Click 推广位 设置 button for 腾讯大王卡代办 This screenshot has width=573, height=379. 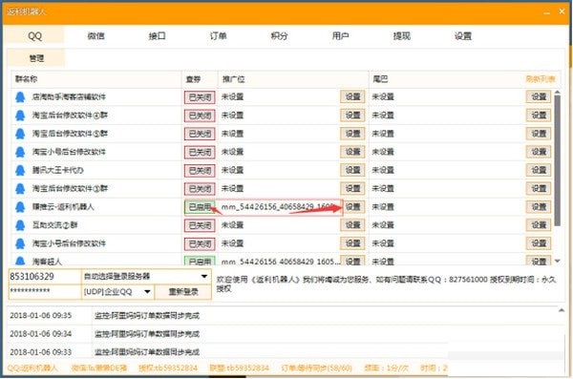tap(352, 170)
